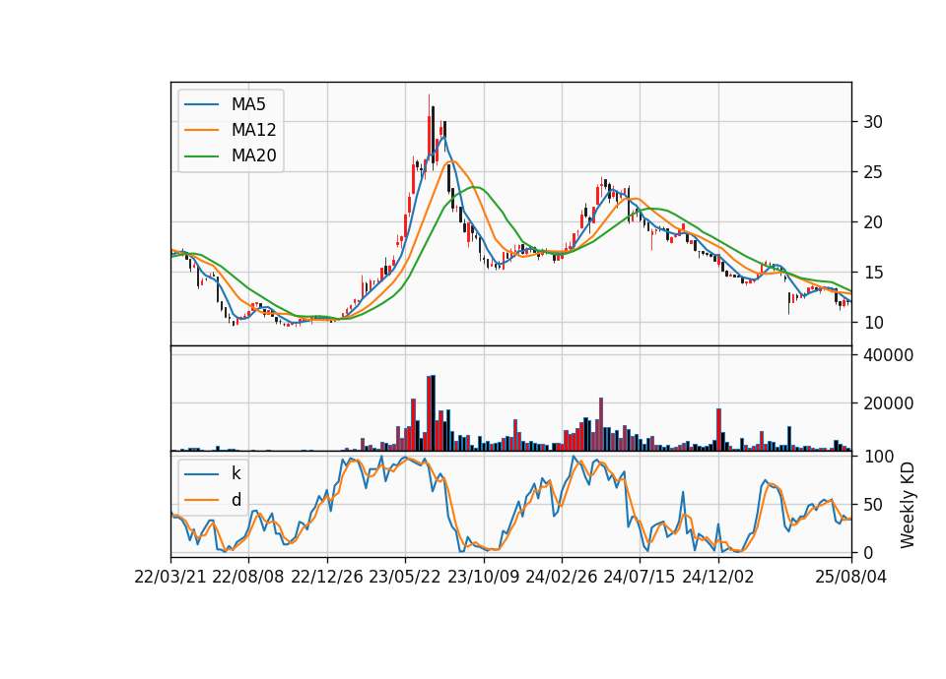Click the KD axis value 50
This screenshot has width=946, height=679.
(x=873, y=504)
